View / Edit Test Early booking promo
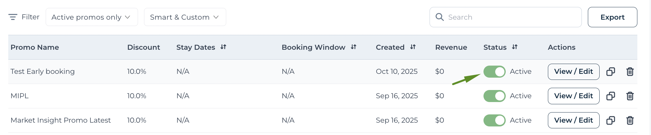 coord(573,72)
